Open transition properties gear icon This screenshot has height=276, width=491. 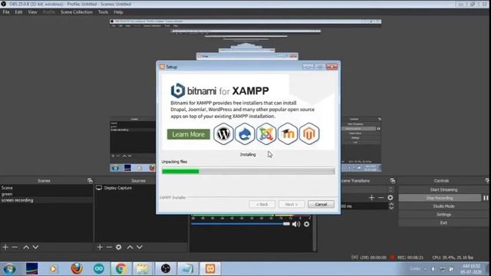pos(390,198)
